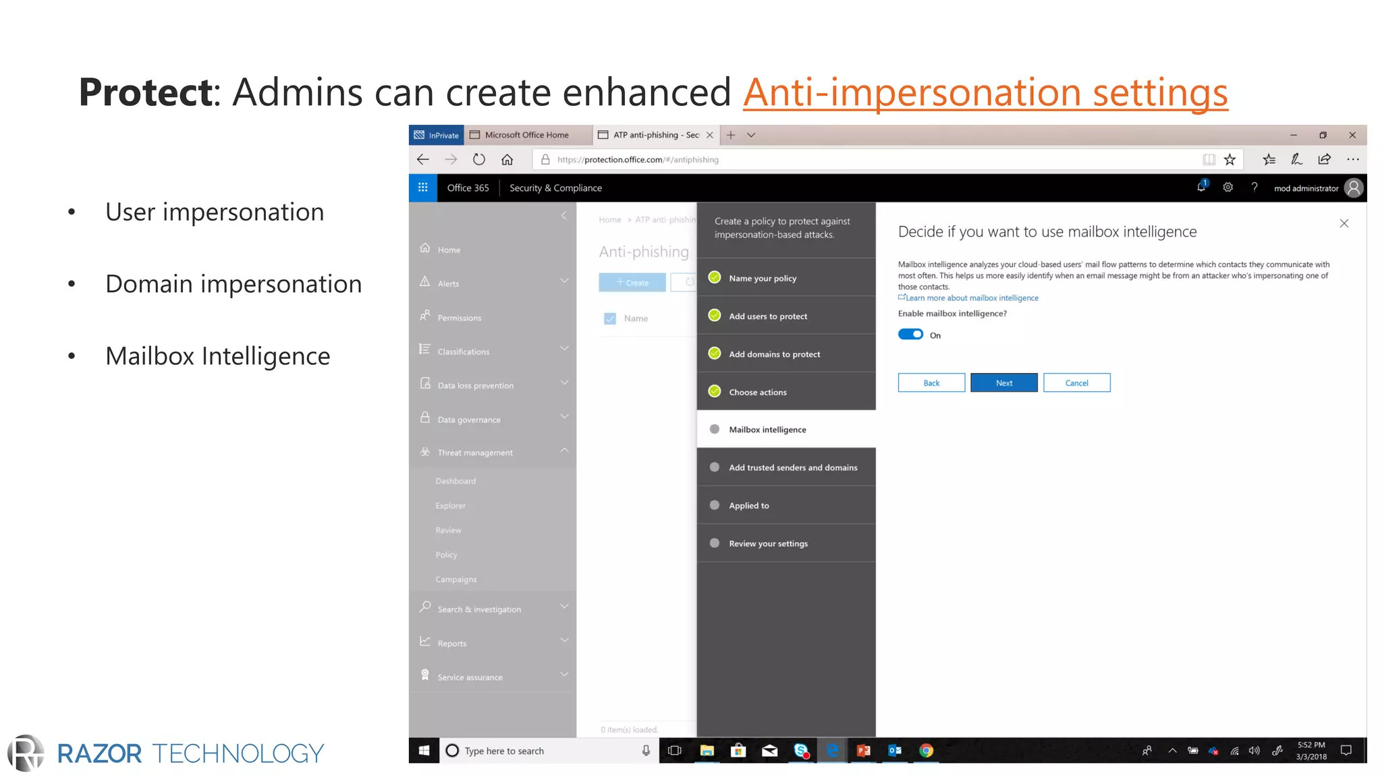Open the Policy item under Threat management
1382x777 pixels.
pyautogui.click(x=446, y=554)
